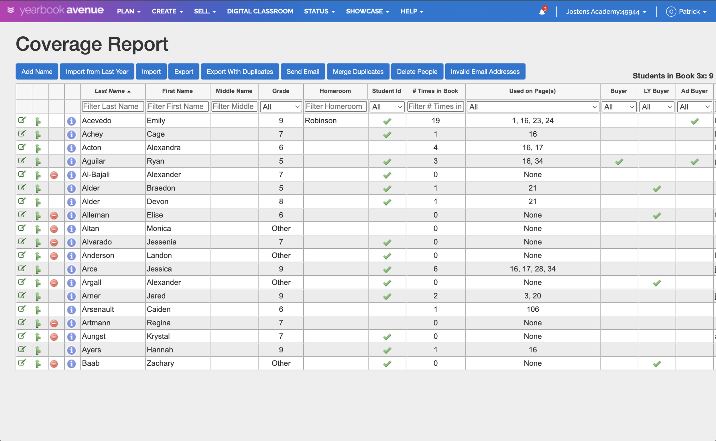Open the Patrick user menu
Screen dimensions: 716x441
click(x=686, y=12)
